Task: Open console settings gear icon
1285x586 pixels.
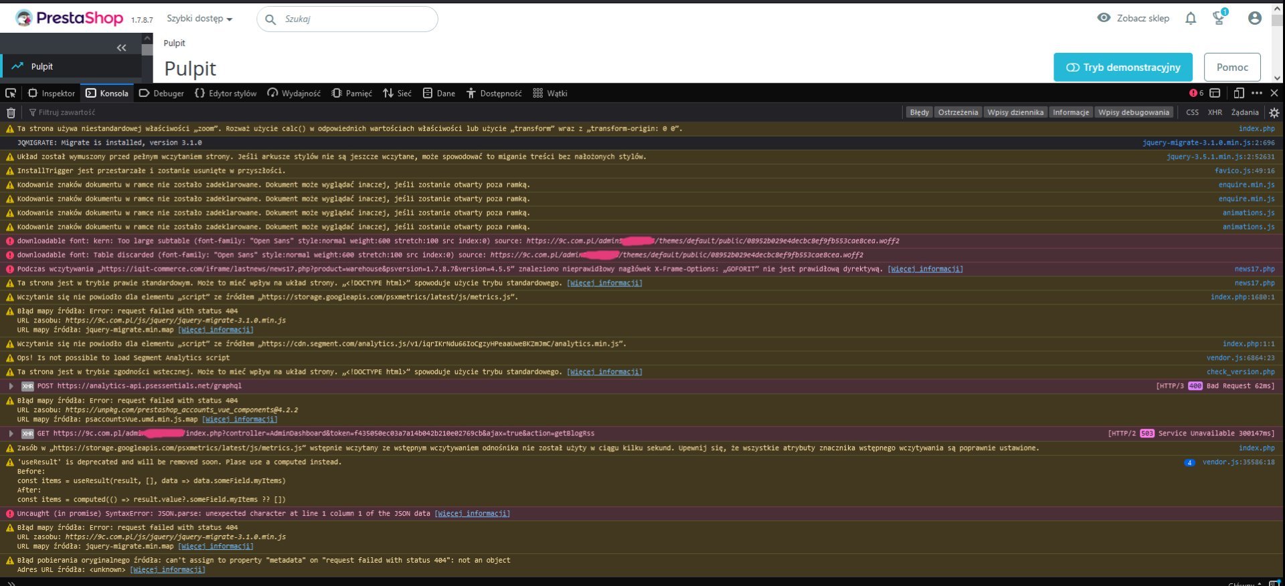Action: pyautogui.click(x=1274, y=113)
